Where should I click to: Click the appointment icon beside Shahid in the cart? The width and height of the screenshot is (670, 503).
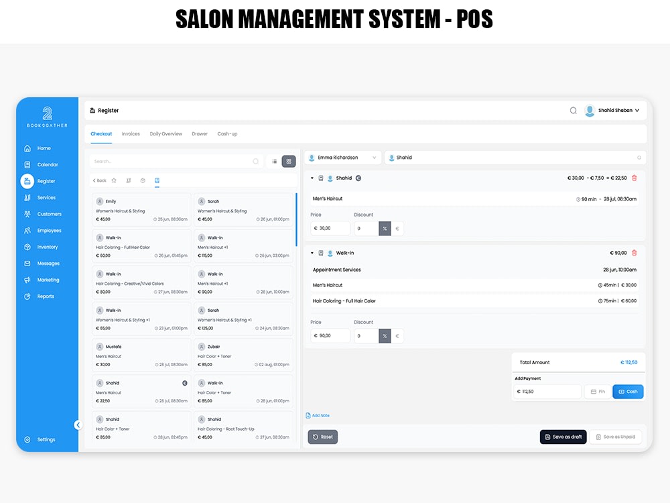[321, 178]
